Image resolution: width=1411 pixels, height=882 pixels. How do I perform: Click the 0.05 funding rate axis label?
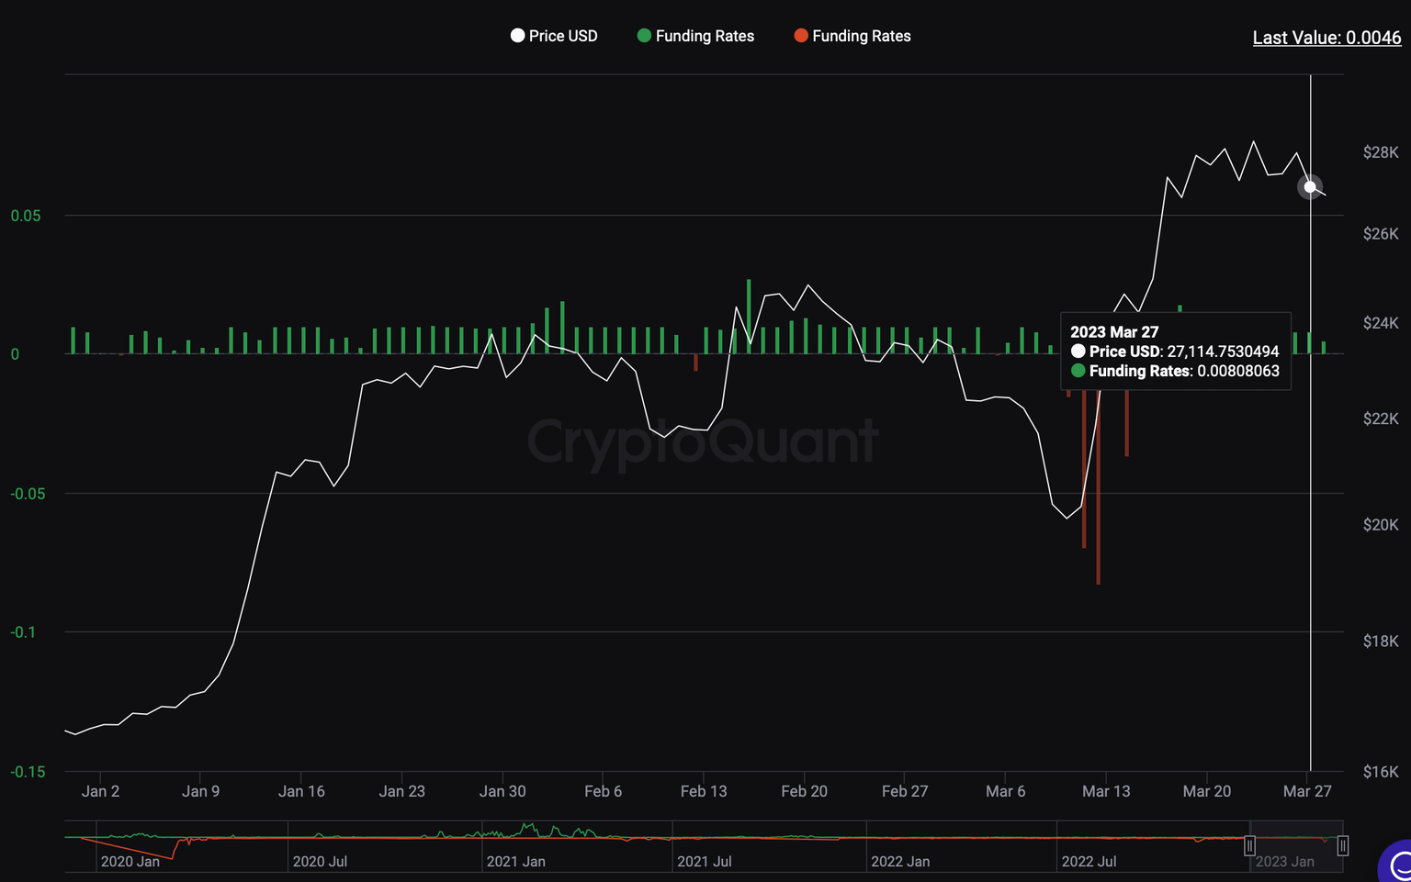27,216
